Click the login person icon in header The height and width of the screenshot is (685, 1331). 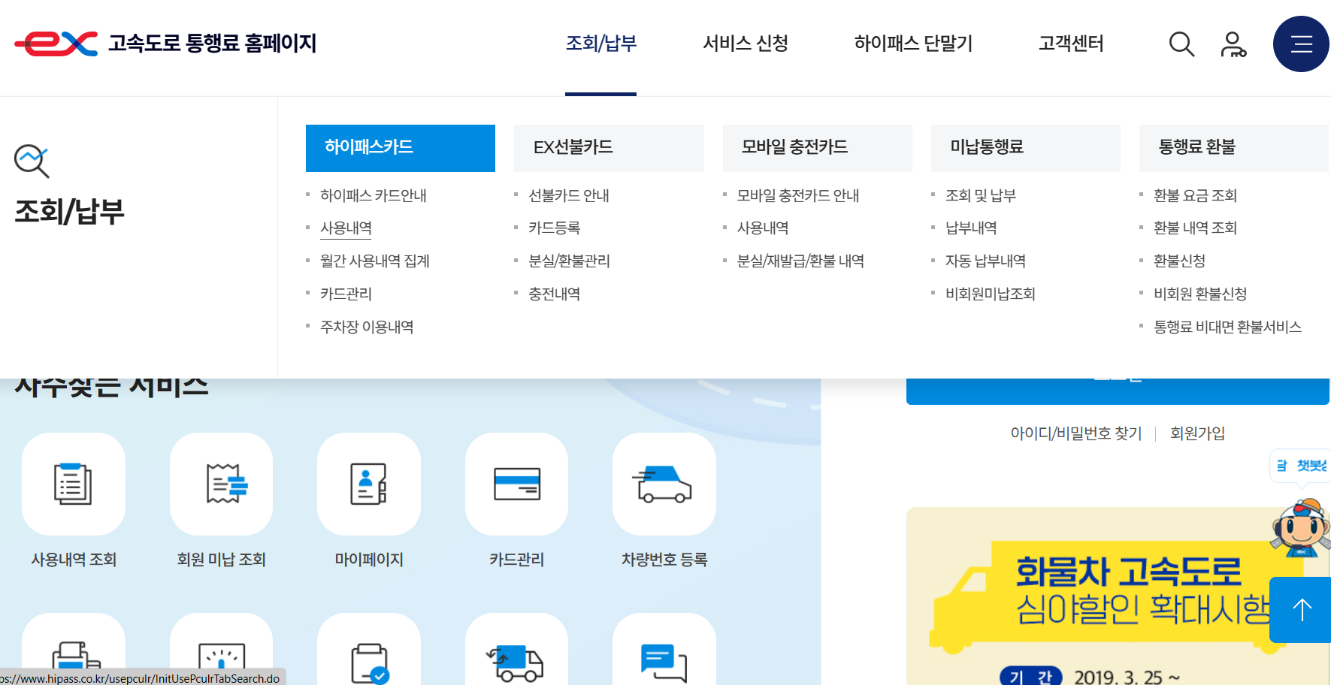coord(1233,44)
